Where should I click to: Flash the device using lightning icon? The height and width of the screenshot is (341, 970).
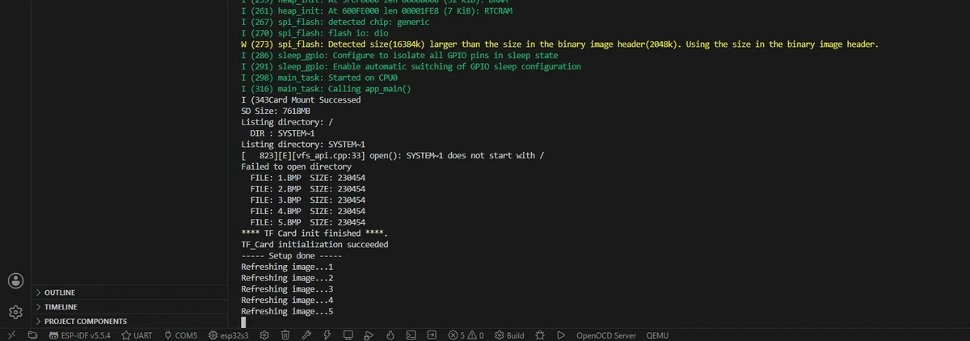(327, 335)
